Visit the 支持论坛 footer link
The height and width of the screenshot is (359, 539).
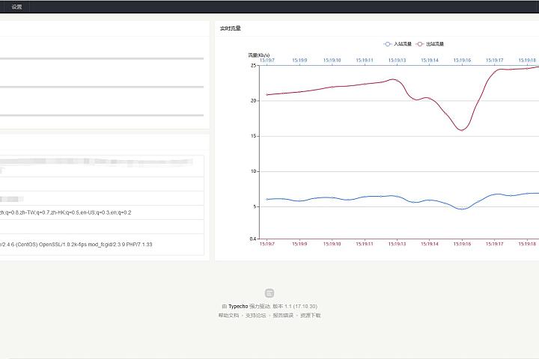255,316
